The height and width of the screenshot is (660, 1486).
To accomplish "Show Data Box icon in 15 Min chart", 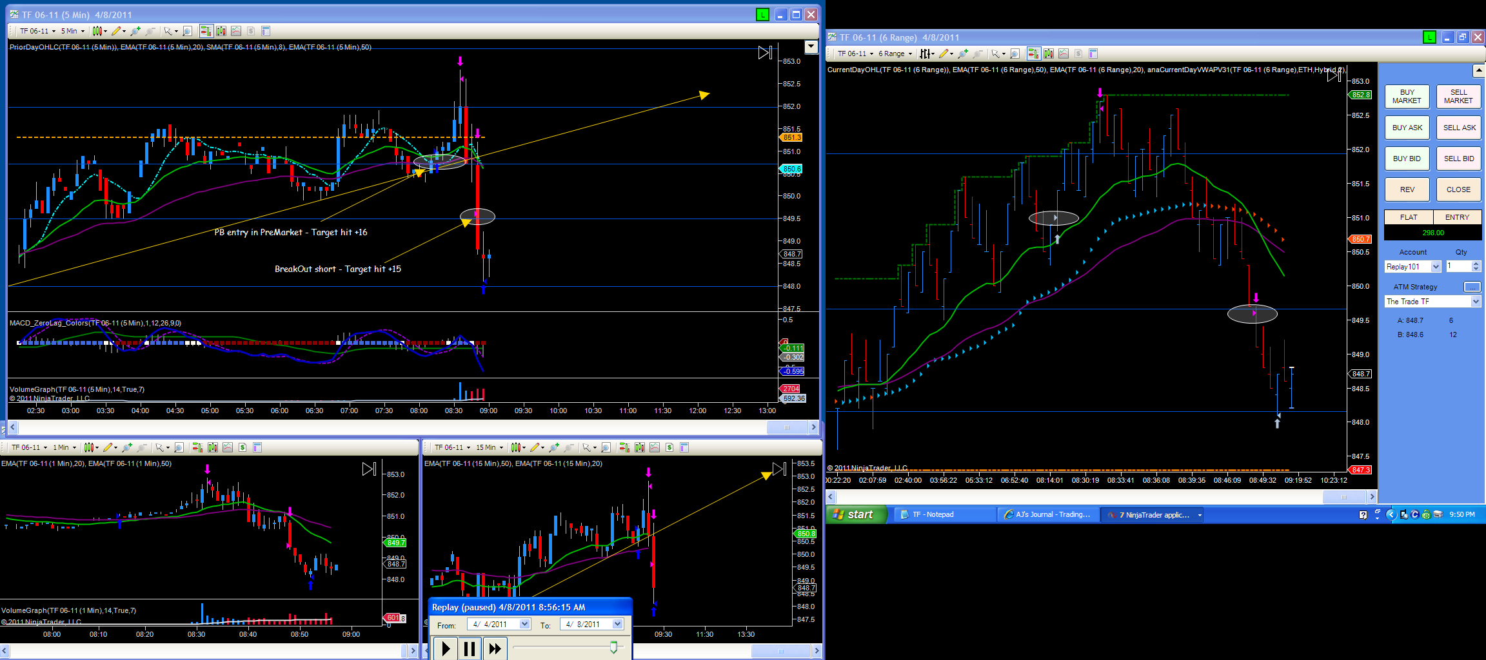I will point(684,447).
